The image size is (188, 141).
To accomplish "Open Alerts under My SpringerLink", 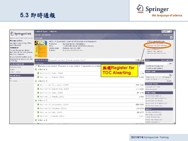I will click(x=12, y=69).
